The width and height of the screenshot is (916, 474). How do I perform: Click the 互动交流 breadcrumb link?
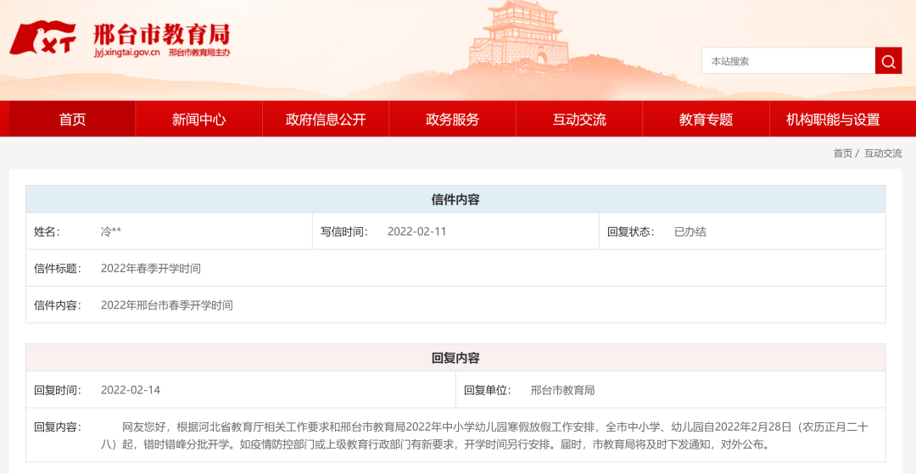click(x=883, y=153)
